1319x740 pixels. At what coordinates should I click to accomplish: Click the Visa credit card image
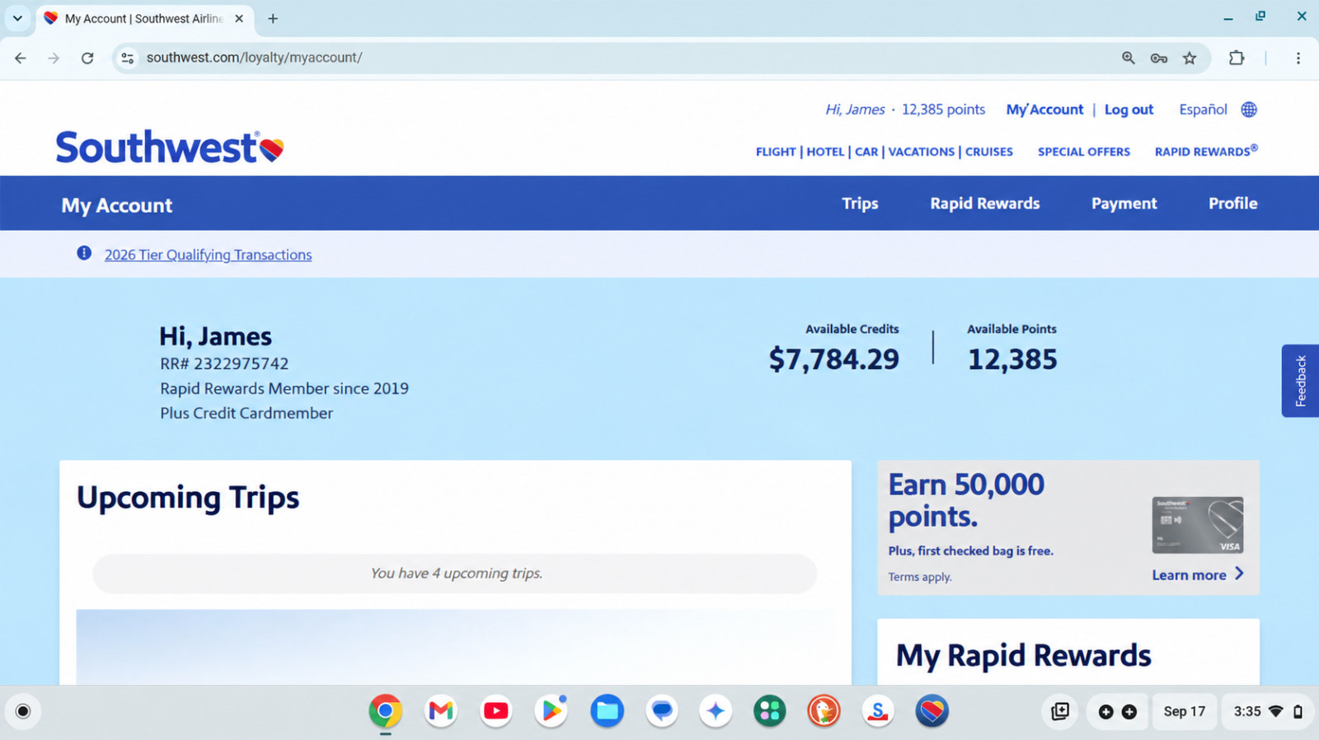[x=1198, y=525]
